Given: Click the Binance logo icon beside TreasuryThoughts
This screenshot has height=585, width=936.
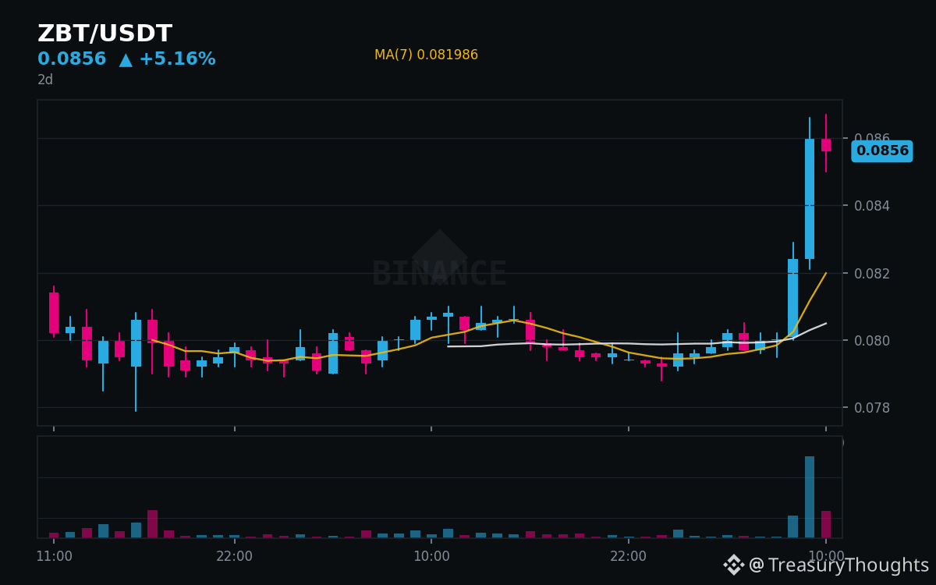Looking at the screenshot, I should pos(733,565).
